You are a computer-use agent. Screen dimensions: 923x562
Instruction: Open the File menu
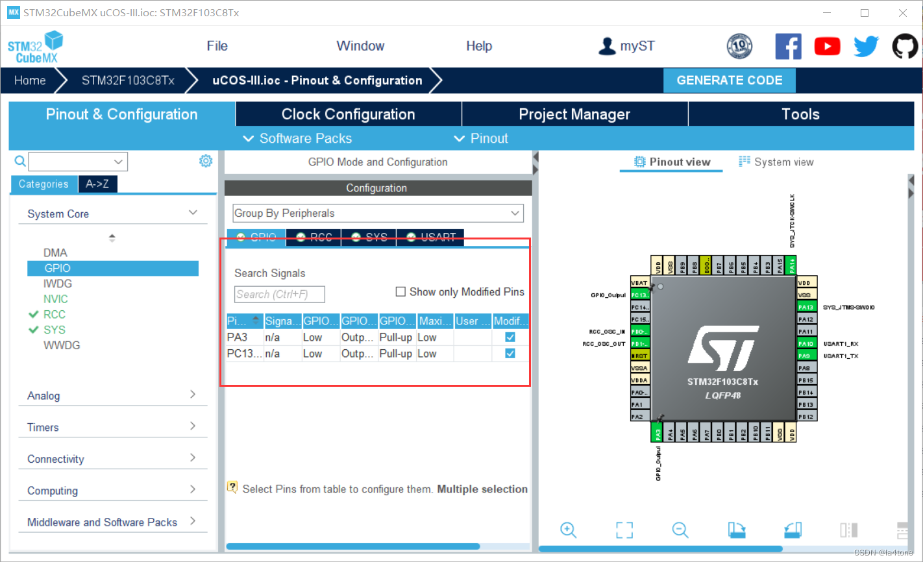[x=217, y=45]
